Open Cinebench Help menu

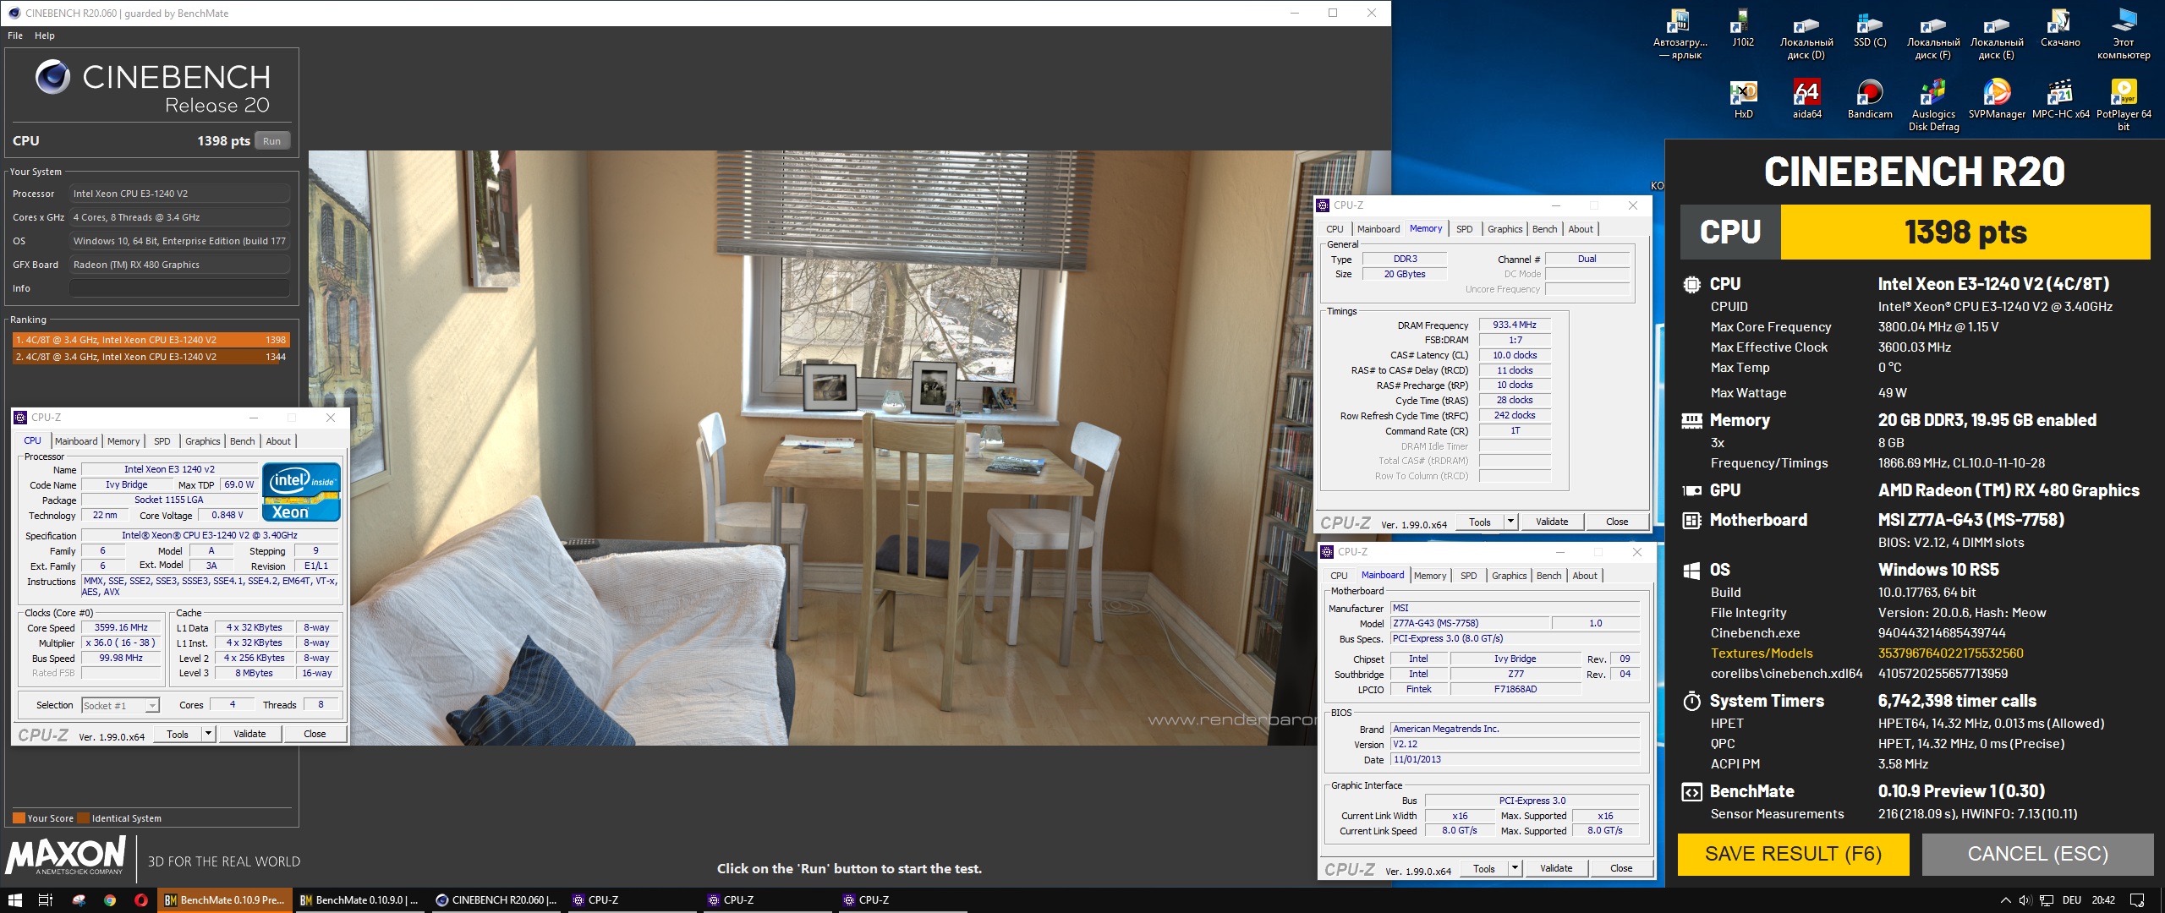[x=45, y=36]
